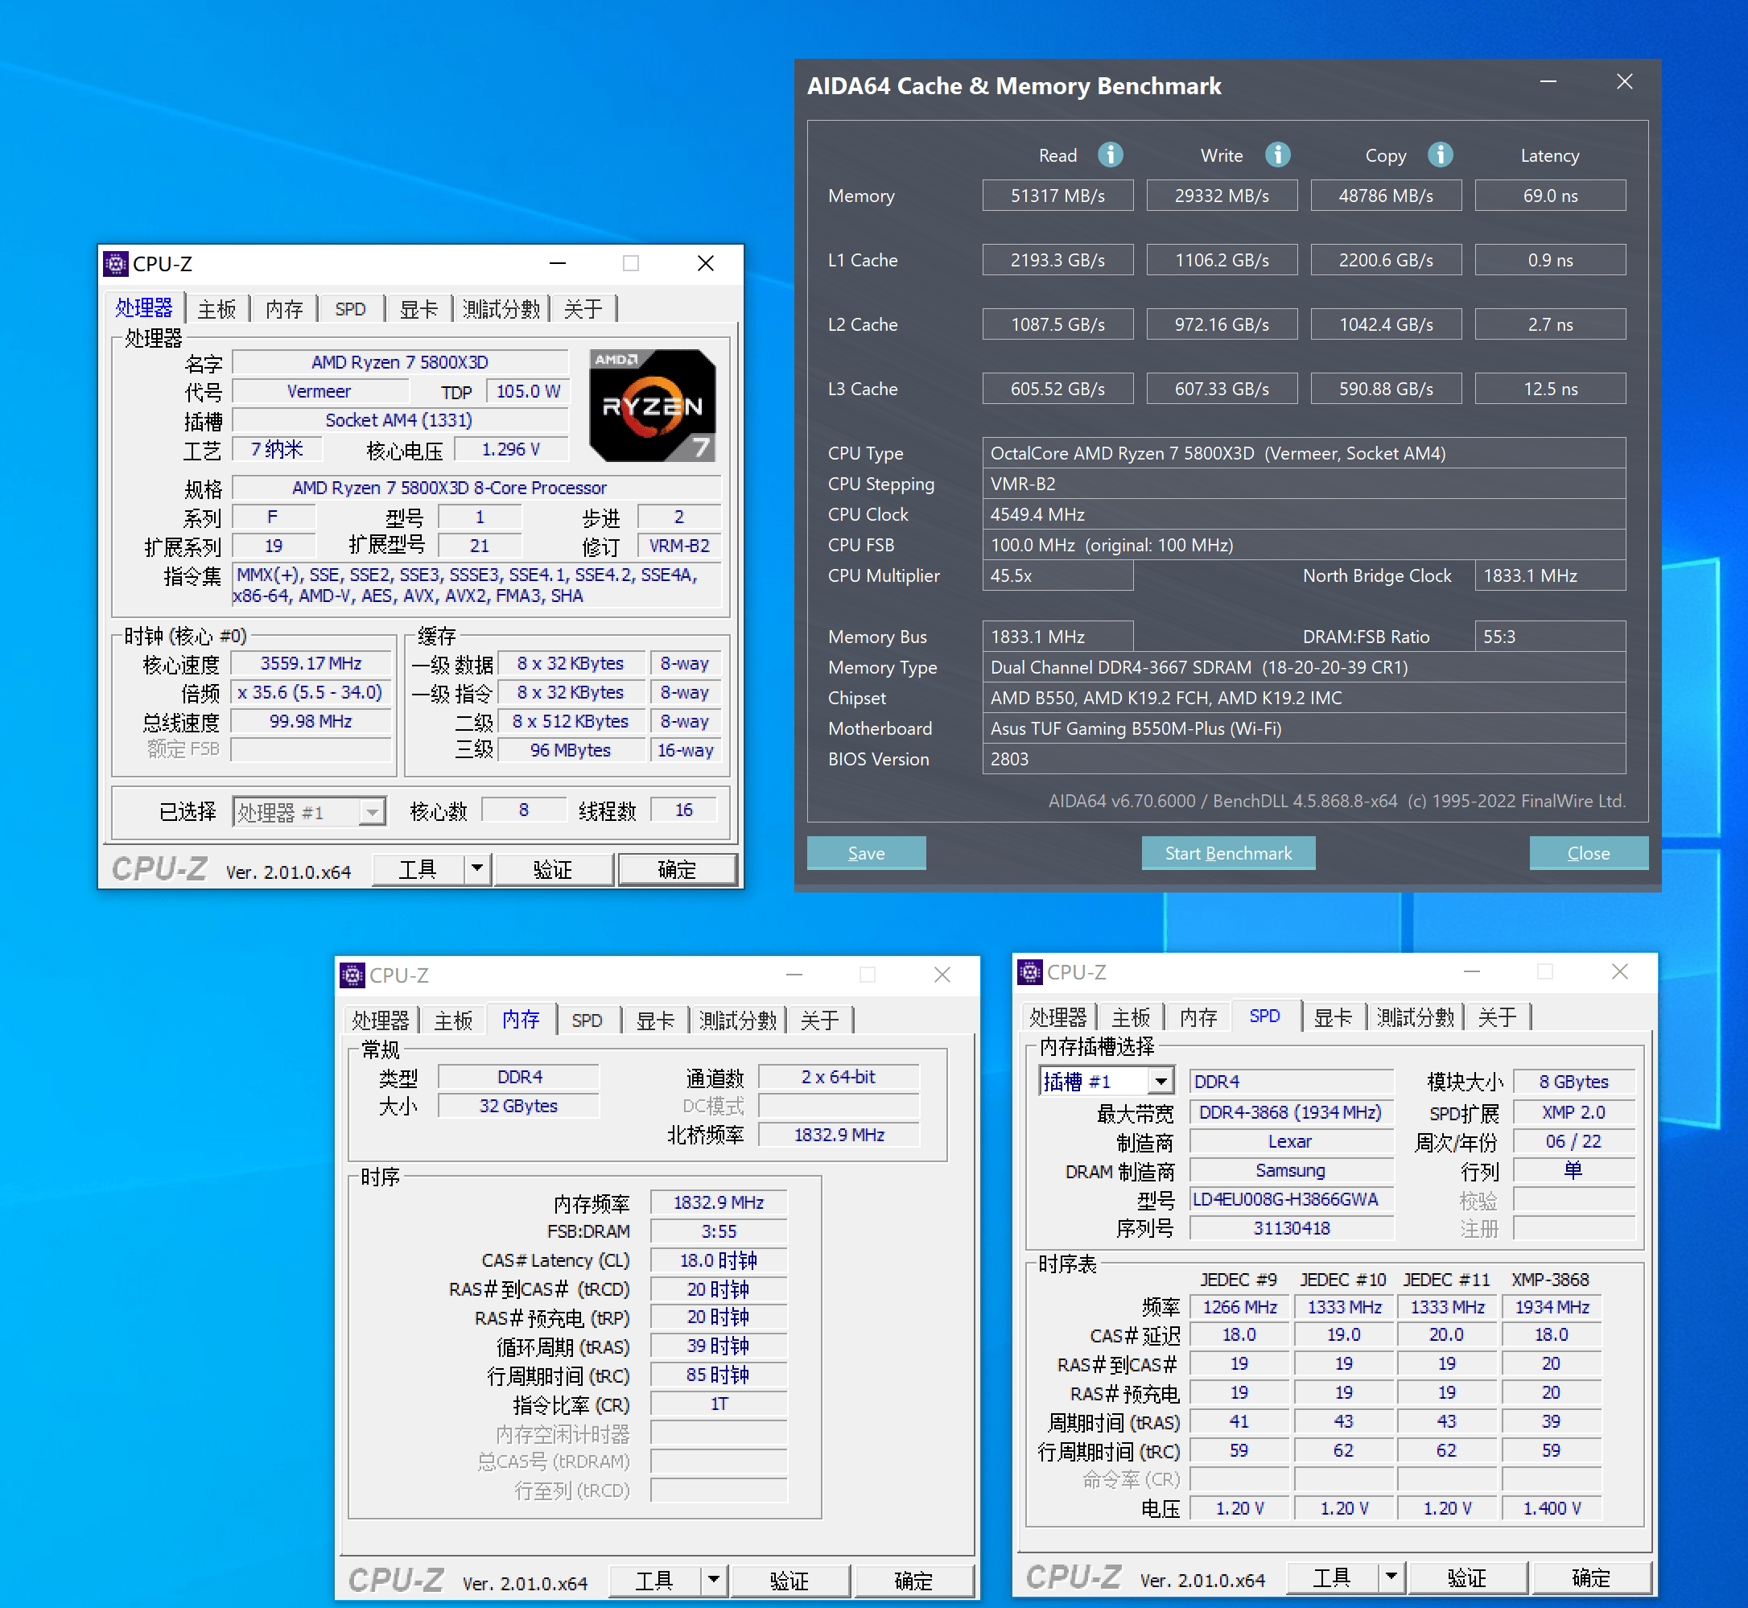The width and height of the screenshot is (1748, 1608).
Task: Close the CPU-Z processor window
Action: coord(706,263)
